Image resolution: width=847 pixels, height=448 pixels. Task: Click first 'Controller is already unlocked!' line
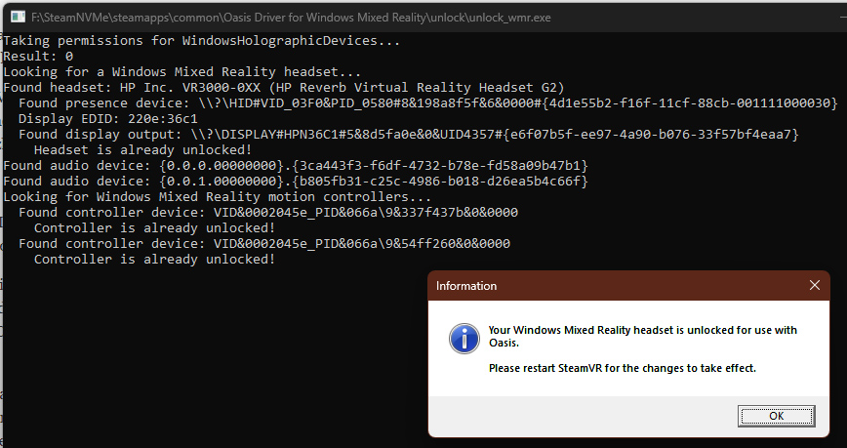[154, 228]
